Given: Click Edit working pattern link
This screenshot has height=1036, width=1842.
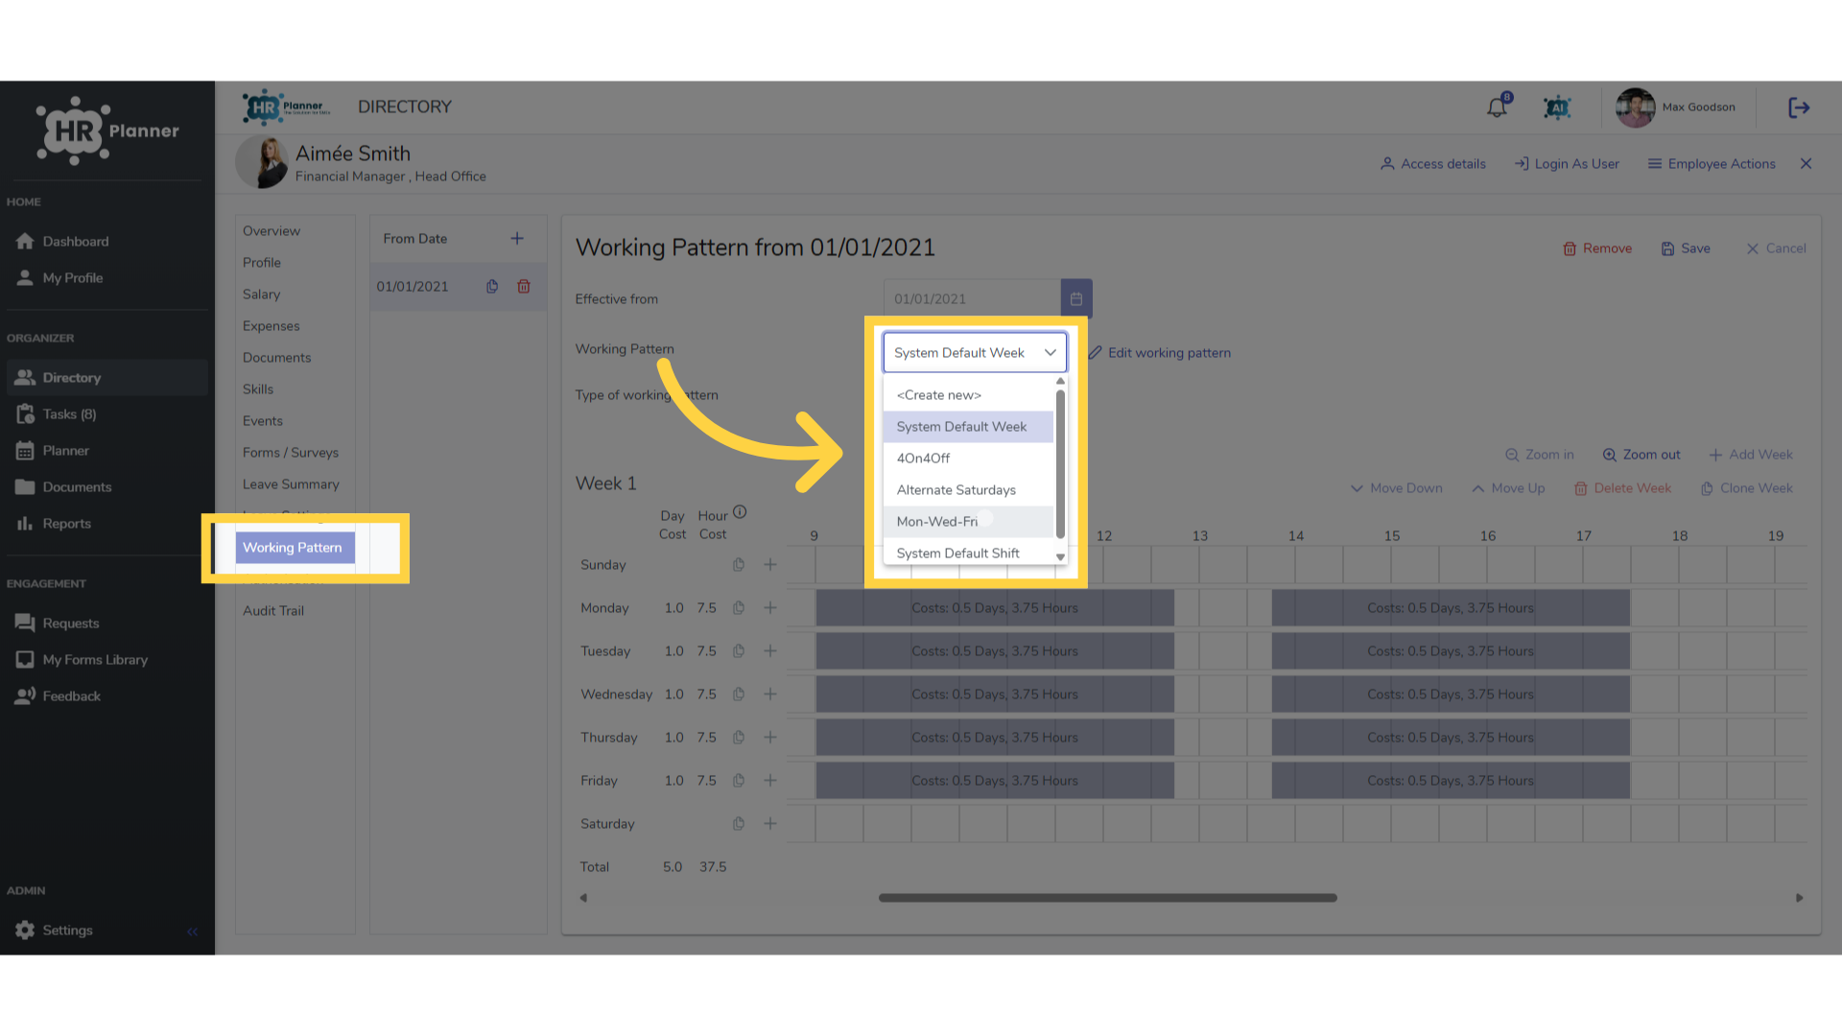Looking at the screenshot, I should click(x=1160, y=353).
